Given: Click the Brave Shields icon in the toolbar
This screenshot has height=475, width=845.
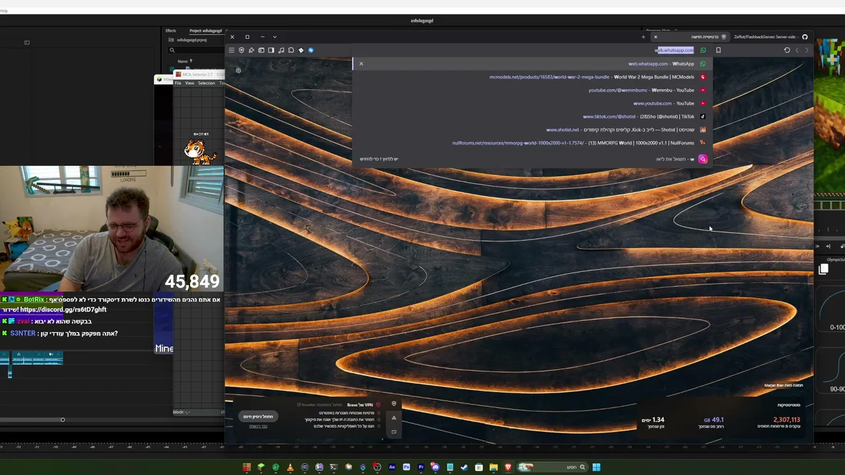Looking at the screenshot, I should coord(241,50).
